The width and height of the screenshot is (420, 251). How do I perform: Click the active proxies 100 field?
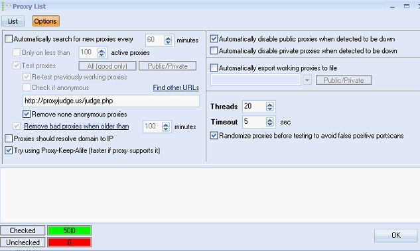click(88, 52)
